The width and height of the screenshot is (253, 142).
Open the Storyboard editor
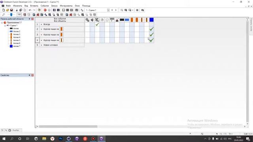point(54,10)
